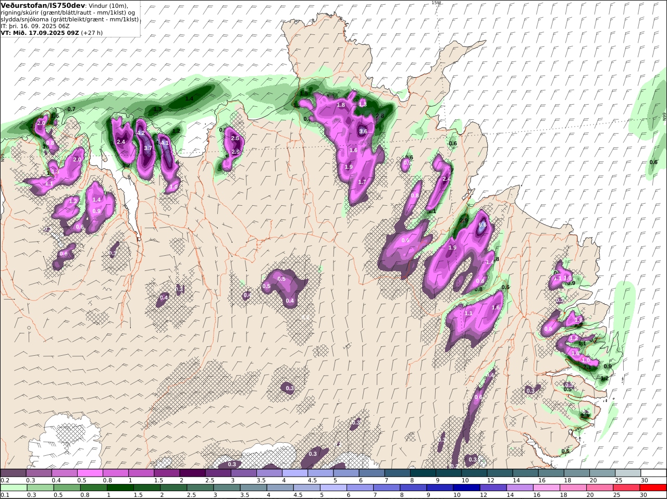Click the 0.2 label in the snow legend
667x499 pixels.
click(x=5, y=480)
